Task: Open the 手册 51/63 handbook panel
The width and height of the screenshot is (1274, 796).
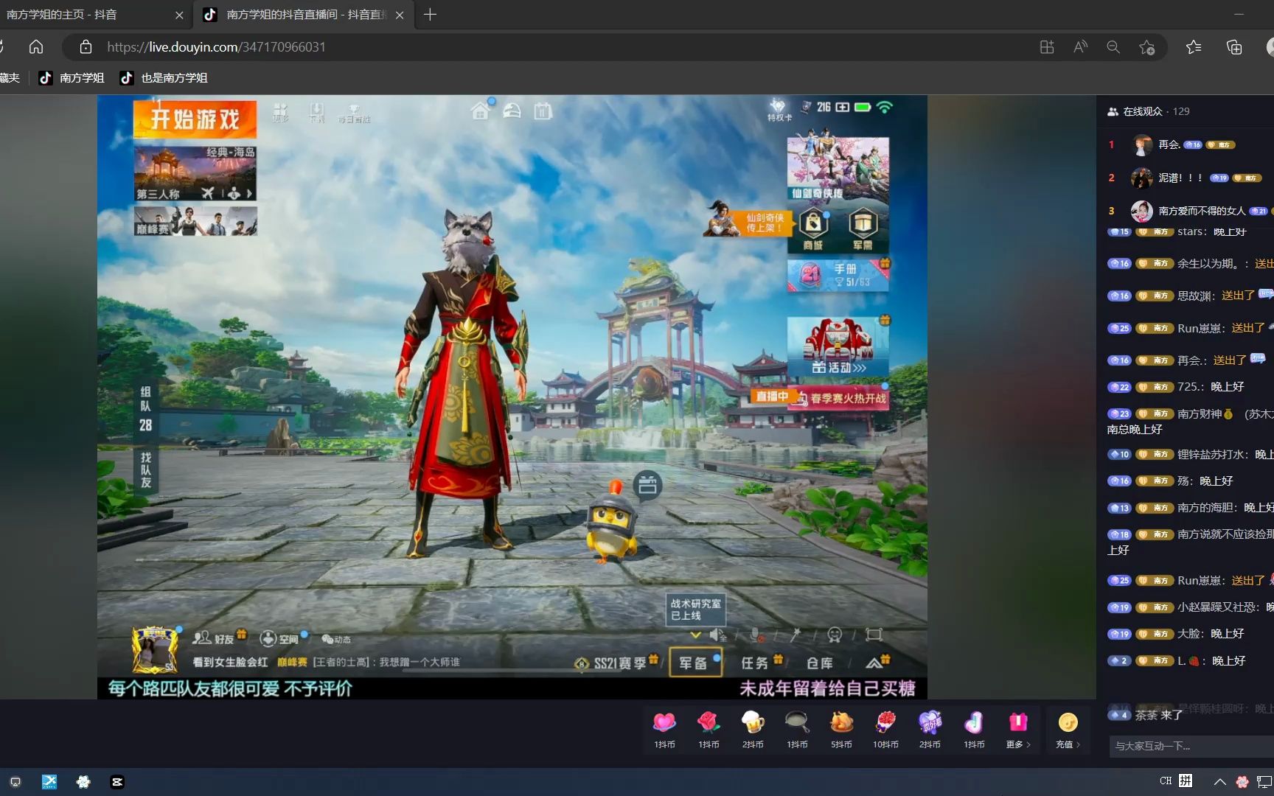Action: 838,275
